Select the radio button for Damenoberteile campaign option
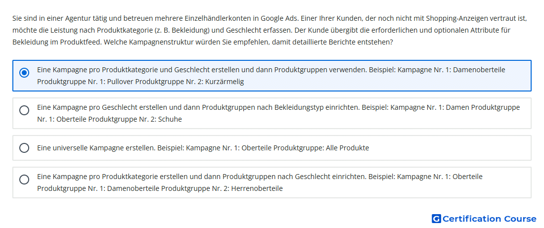Screen dimensions: 544x228 [24, 73]
